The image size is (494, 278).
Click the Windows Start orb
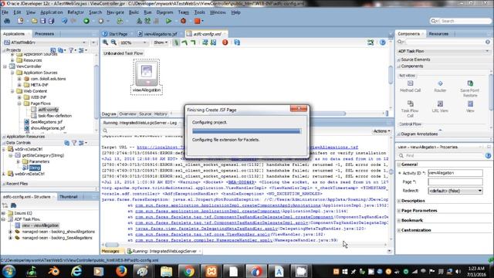(8, 271)
